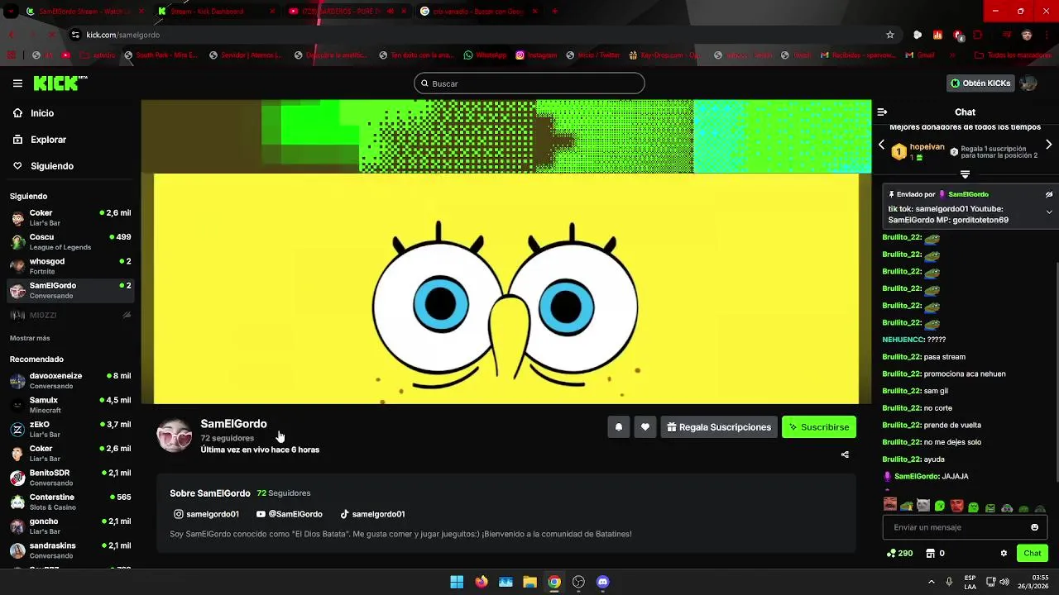The image size is (1059, 595).
Task: Click hopeivan top donor name
Action: click(x=927, y=147)
